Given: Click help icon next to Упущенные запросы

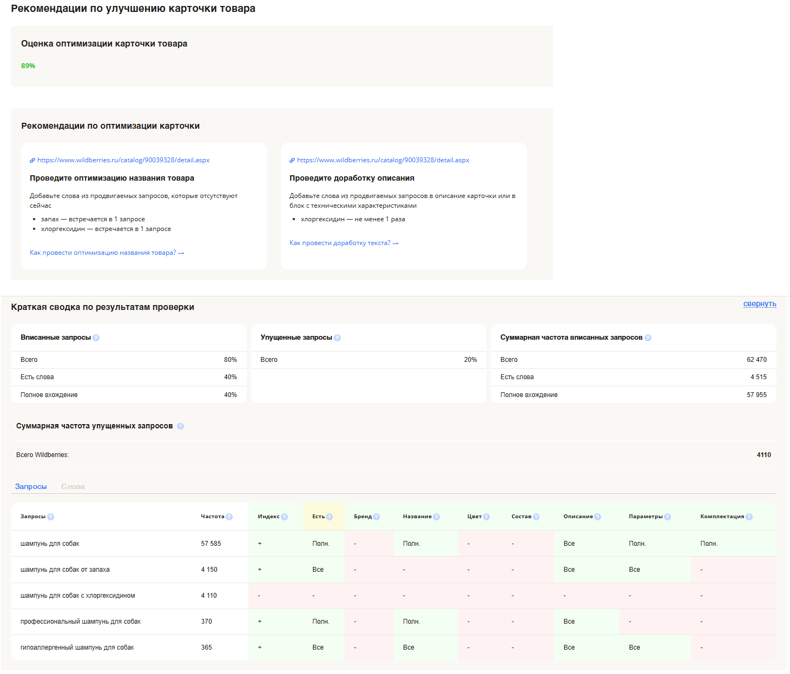Looking at the screenshot, I should (x=338, y=338).
